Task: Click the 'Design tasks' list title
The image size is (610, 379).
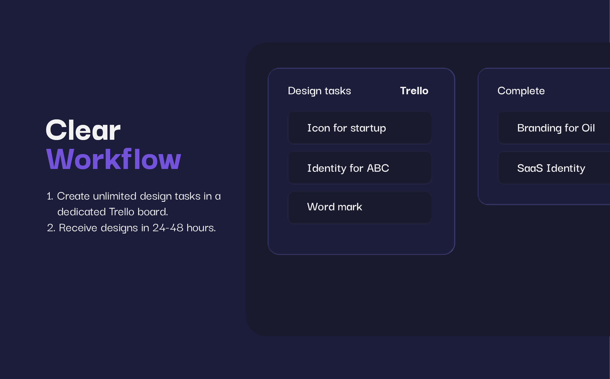Action: [x=319, y=91]
